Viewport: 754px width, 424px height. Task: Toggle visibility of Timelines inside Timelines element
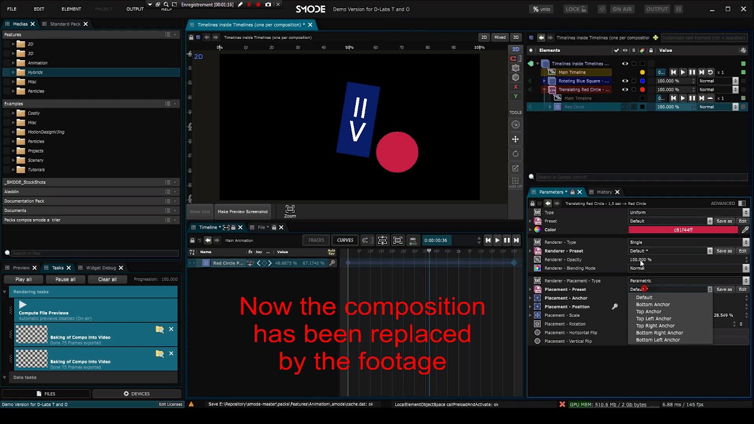pyautogui.click(x=625, y=64)
